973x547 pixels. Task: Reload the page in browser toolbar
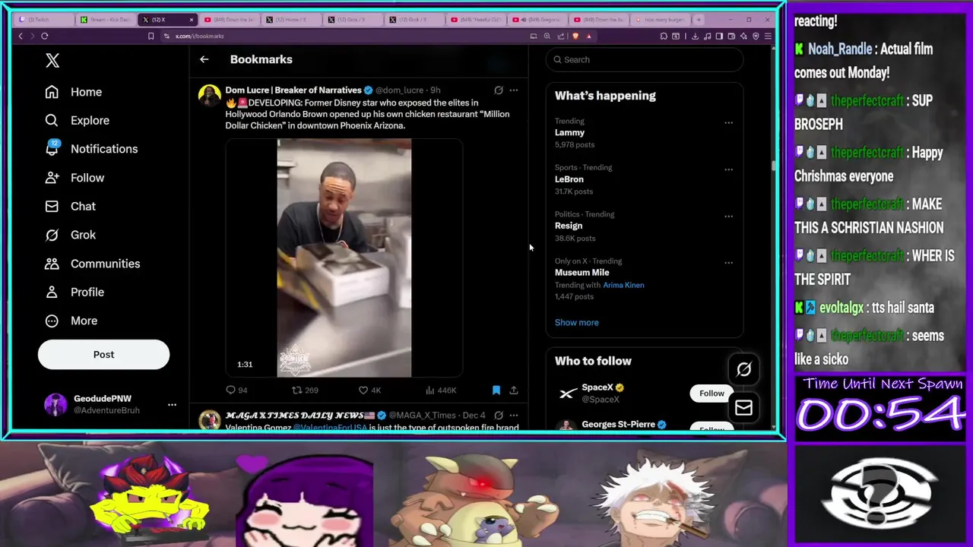[x=45, y=36]
